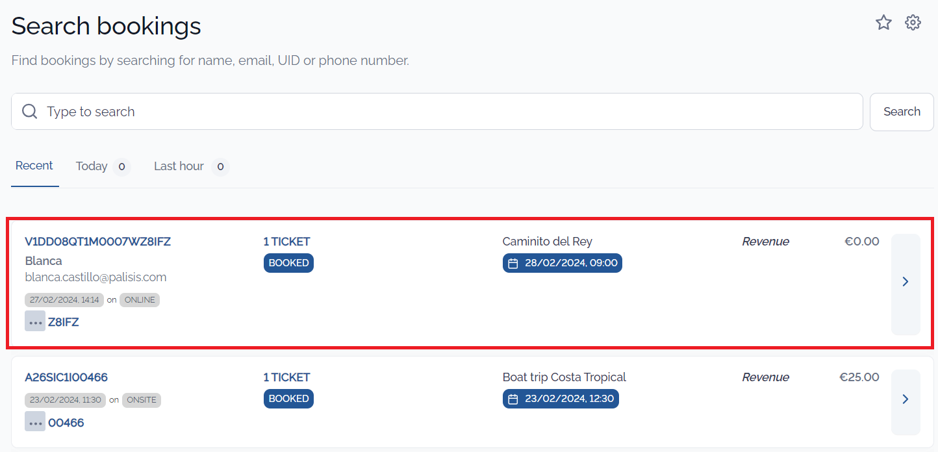Viewport: 938px width, 452px height.
Task: Click calendar icon on 28/02/2024, 09:00 badge
Action: click(x=513, y=264)
